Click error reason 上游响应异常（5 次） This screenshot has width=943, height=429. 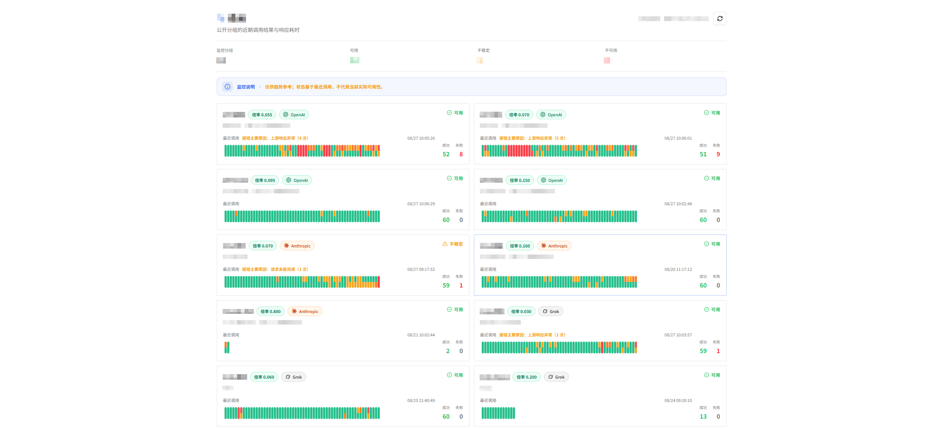point(547,138)
